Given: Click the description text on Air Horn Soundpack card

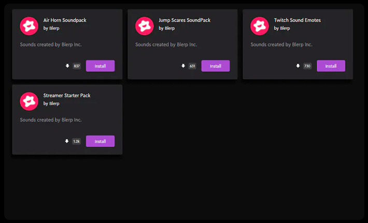Looking at the screenshot, I should pyautogui.click(x=51, y=44).
